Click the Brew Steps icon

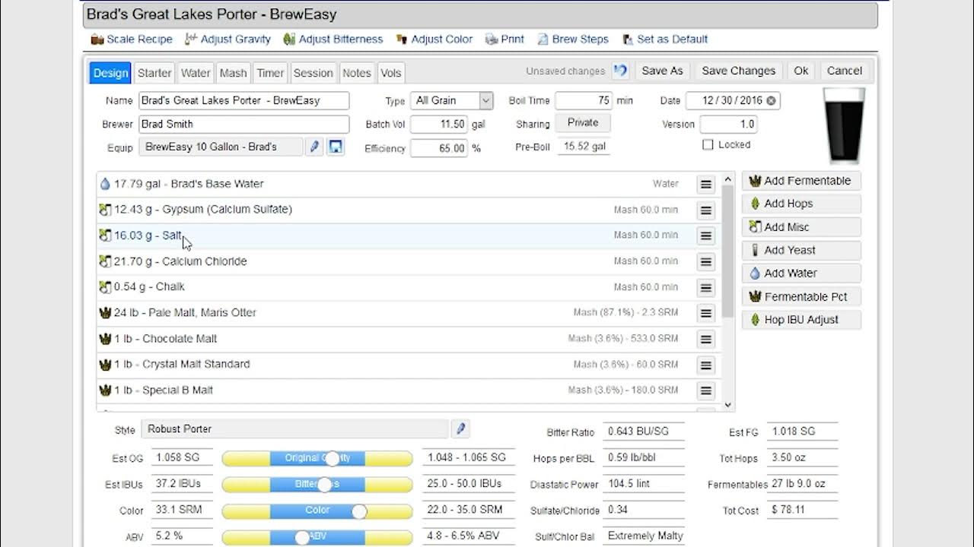point(543,39)
